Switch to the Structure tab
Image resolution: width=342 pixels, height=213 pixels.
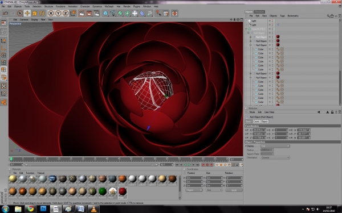tap(259, 12)
